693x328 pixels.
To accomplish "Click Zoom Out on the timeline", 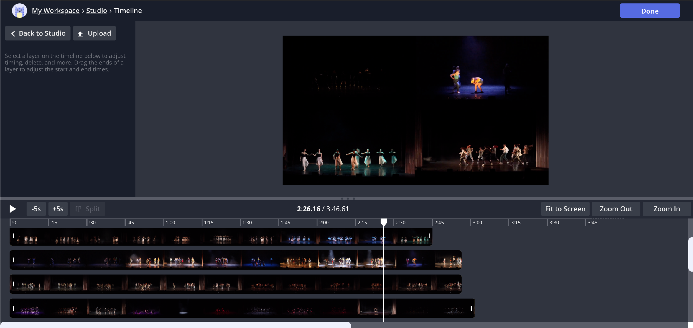I will pos(616,209).
